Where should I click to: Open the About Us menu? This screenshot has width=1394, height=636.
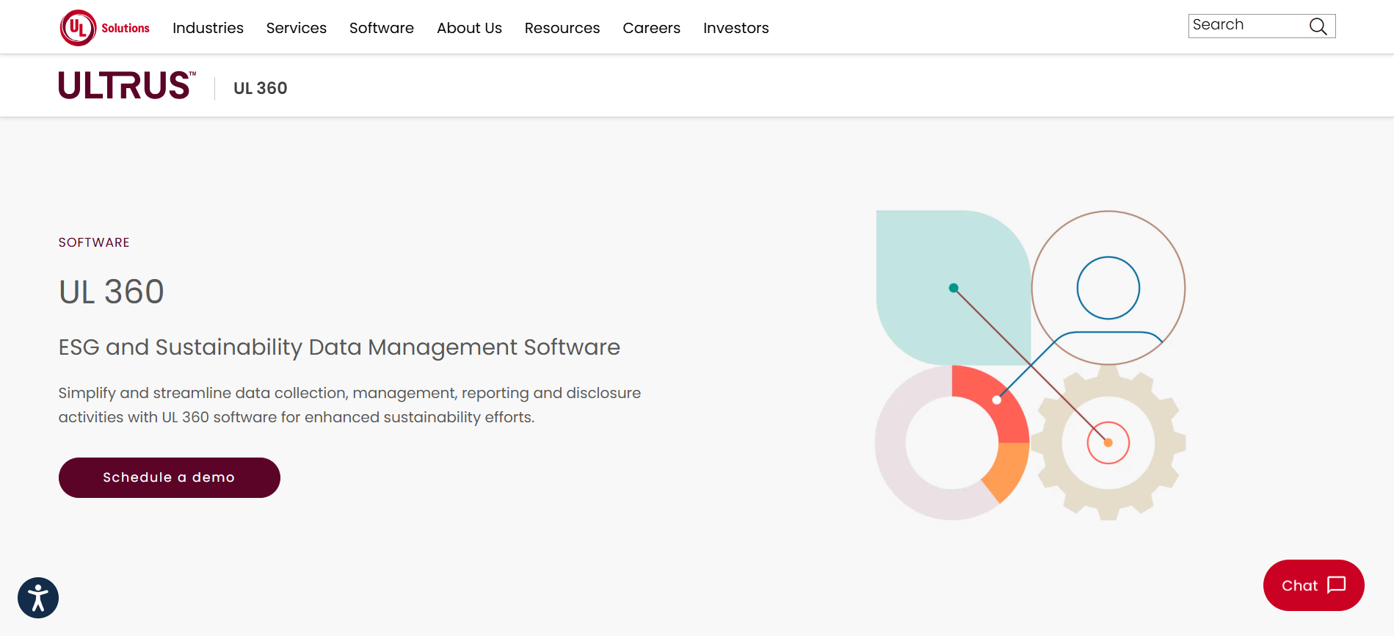click(x=469, y=28)
